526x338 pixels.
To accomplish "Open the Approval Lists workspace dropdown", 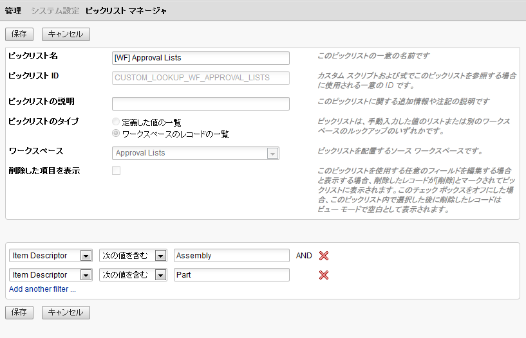I will tap(272, 153).
